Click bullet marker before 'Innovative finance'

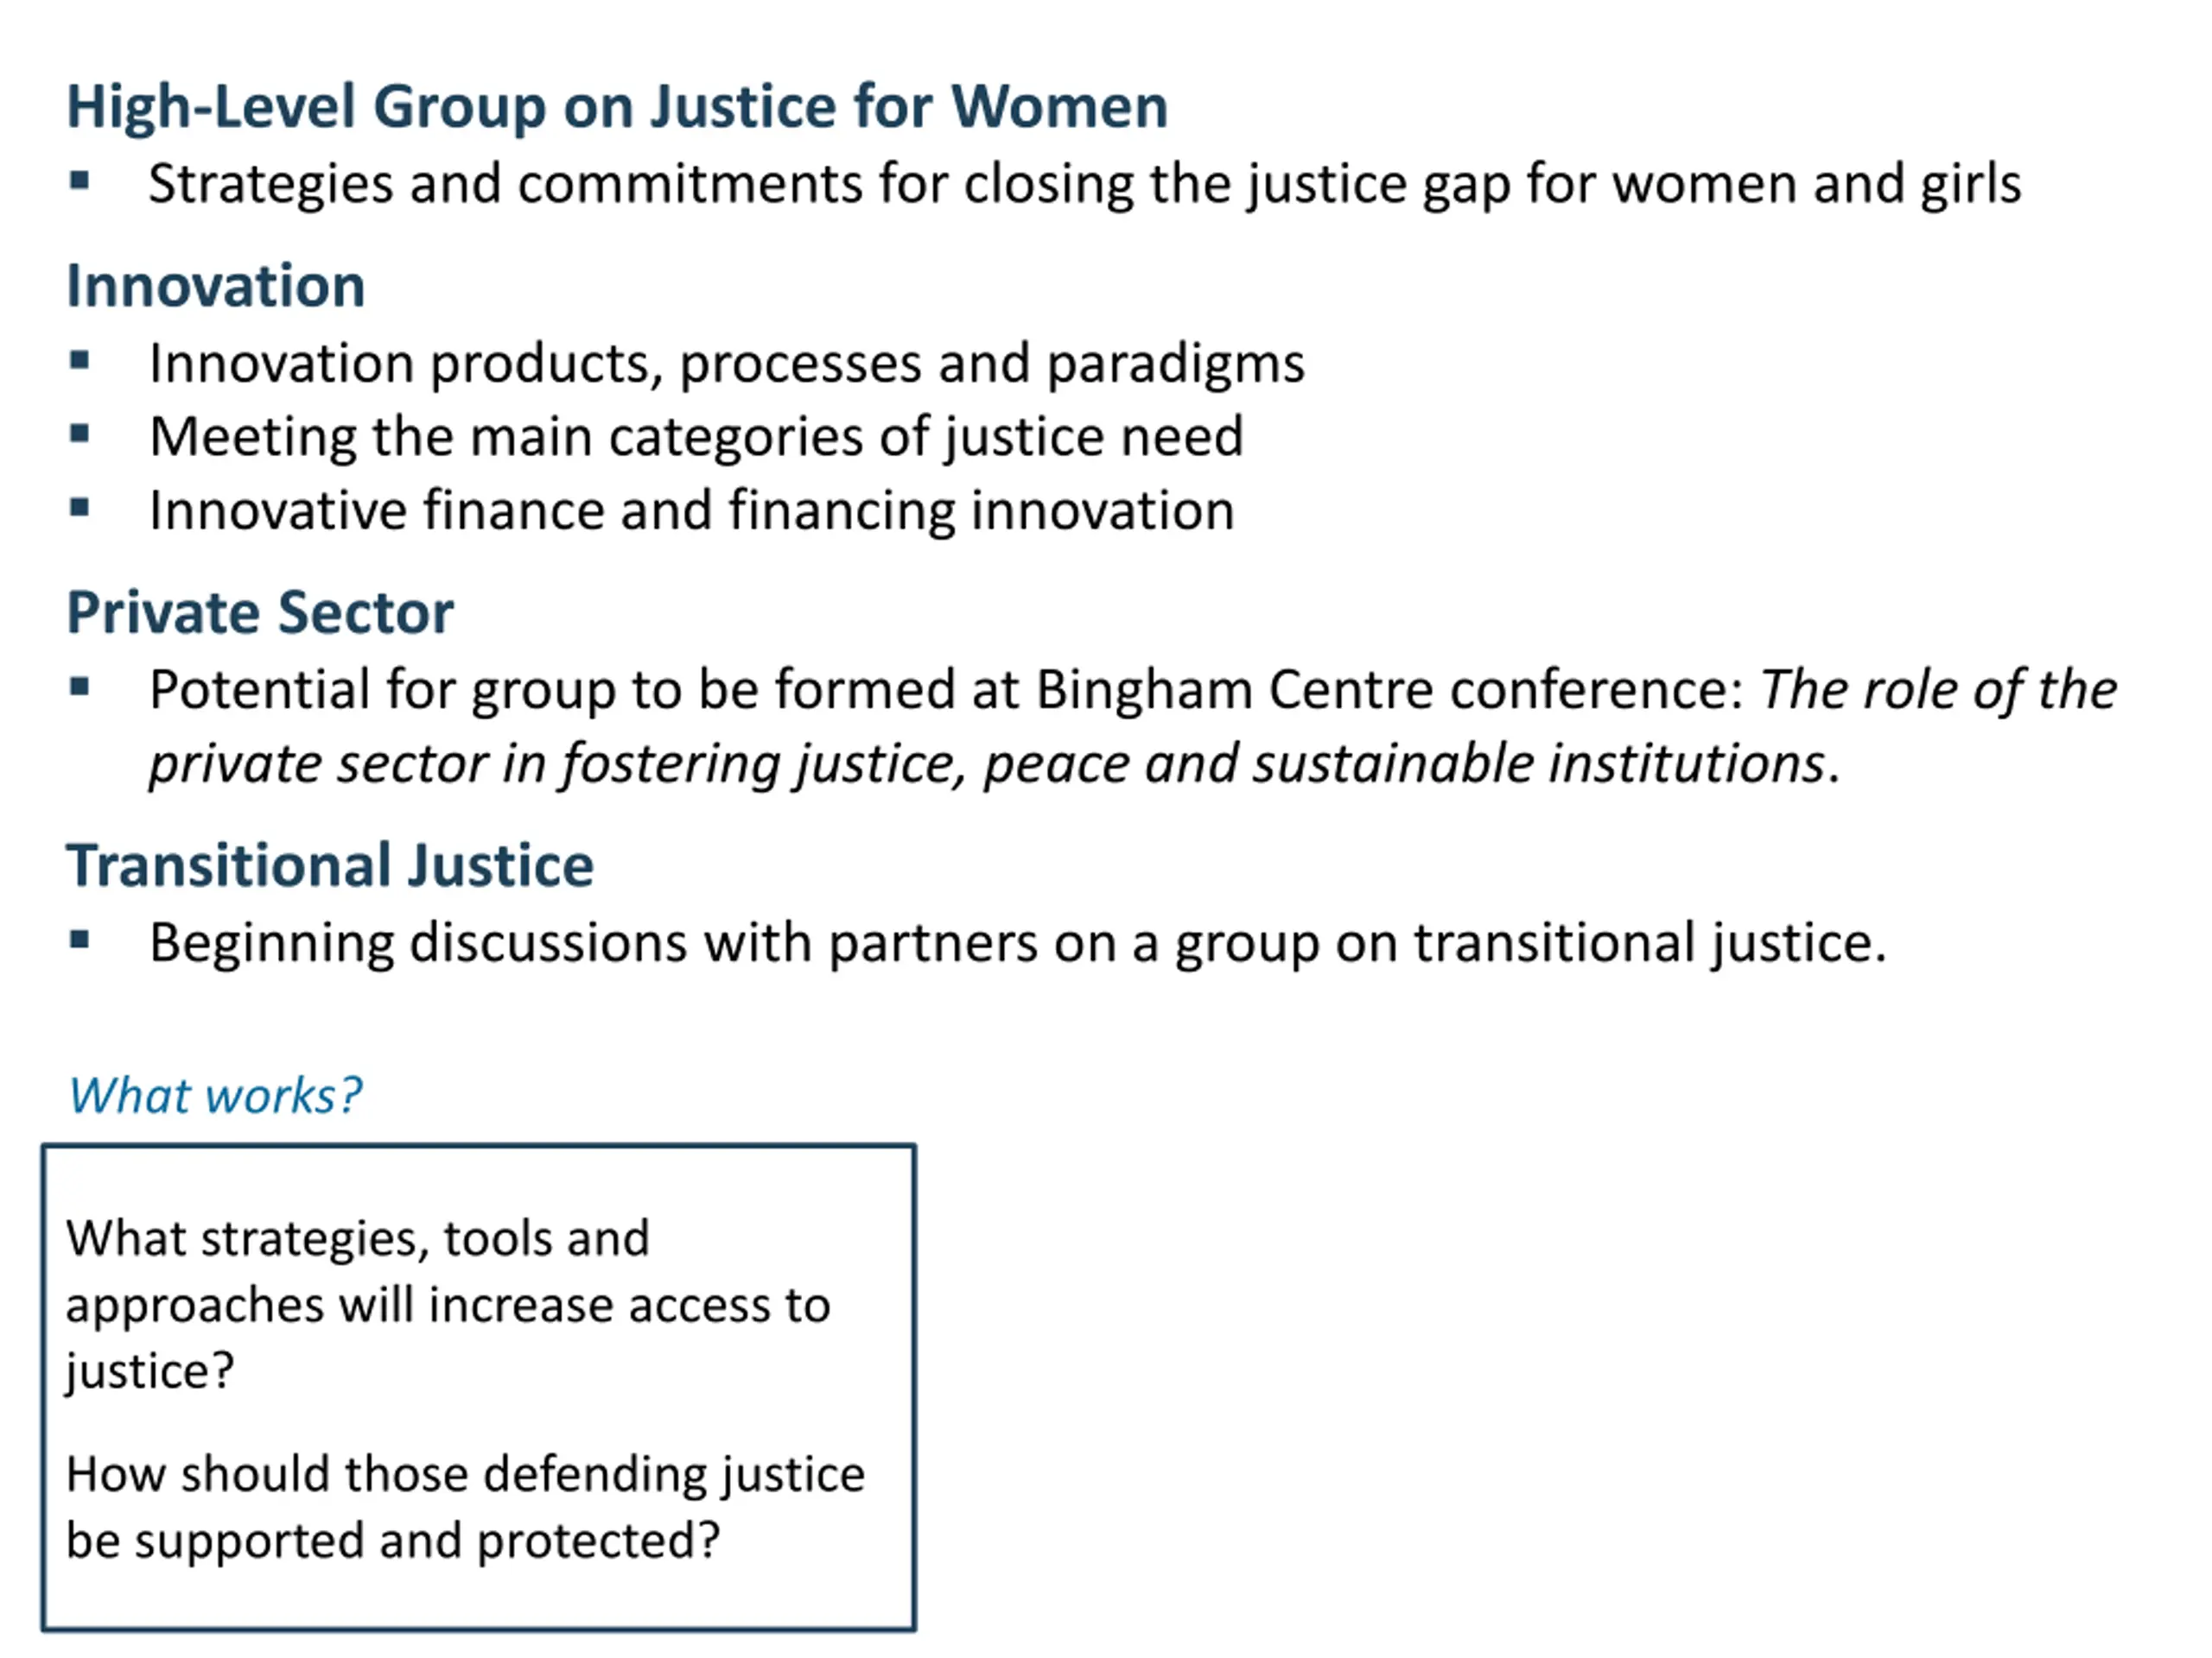click(x=80, y=508)
